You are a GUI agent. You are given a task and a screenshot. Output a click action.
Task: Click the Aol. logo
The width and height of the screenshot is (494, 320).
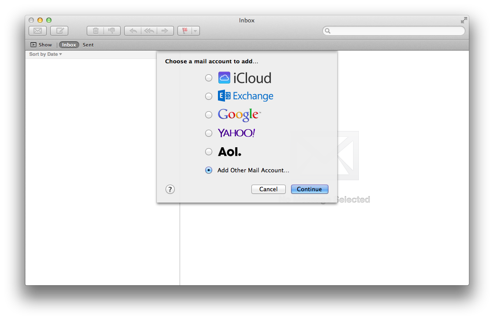(230, 152)
